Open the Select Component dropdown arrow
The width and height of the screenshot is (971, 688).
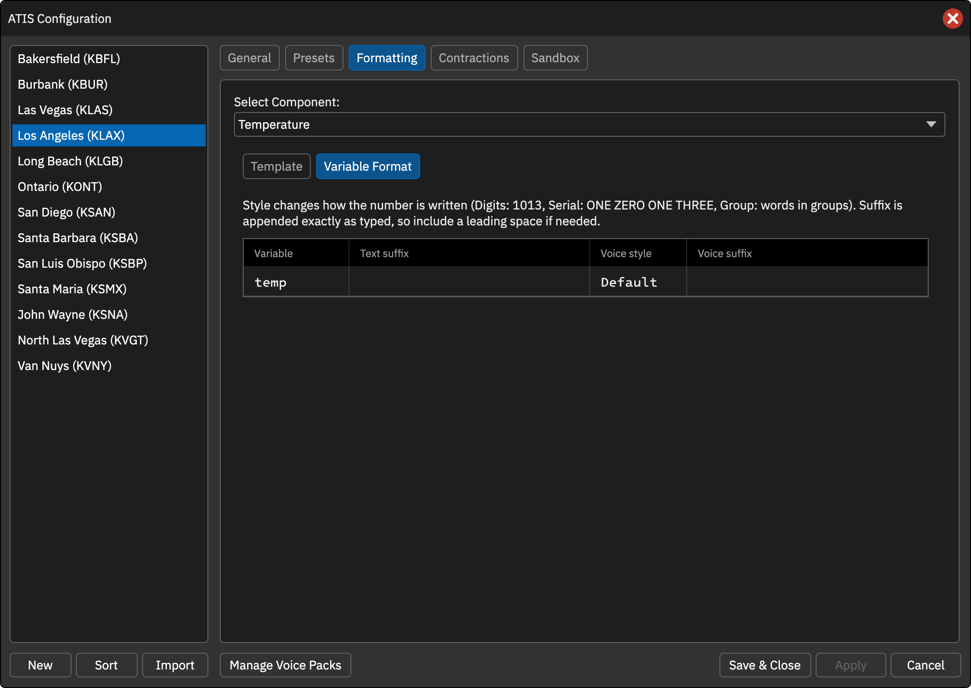tap(931, 124)
